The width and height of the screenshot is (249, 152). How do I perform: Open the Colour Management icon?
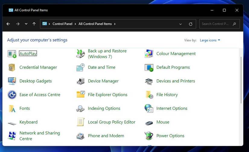[x=149, y=54]
